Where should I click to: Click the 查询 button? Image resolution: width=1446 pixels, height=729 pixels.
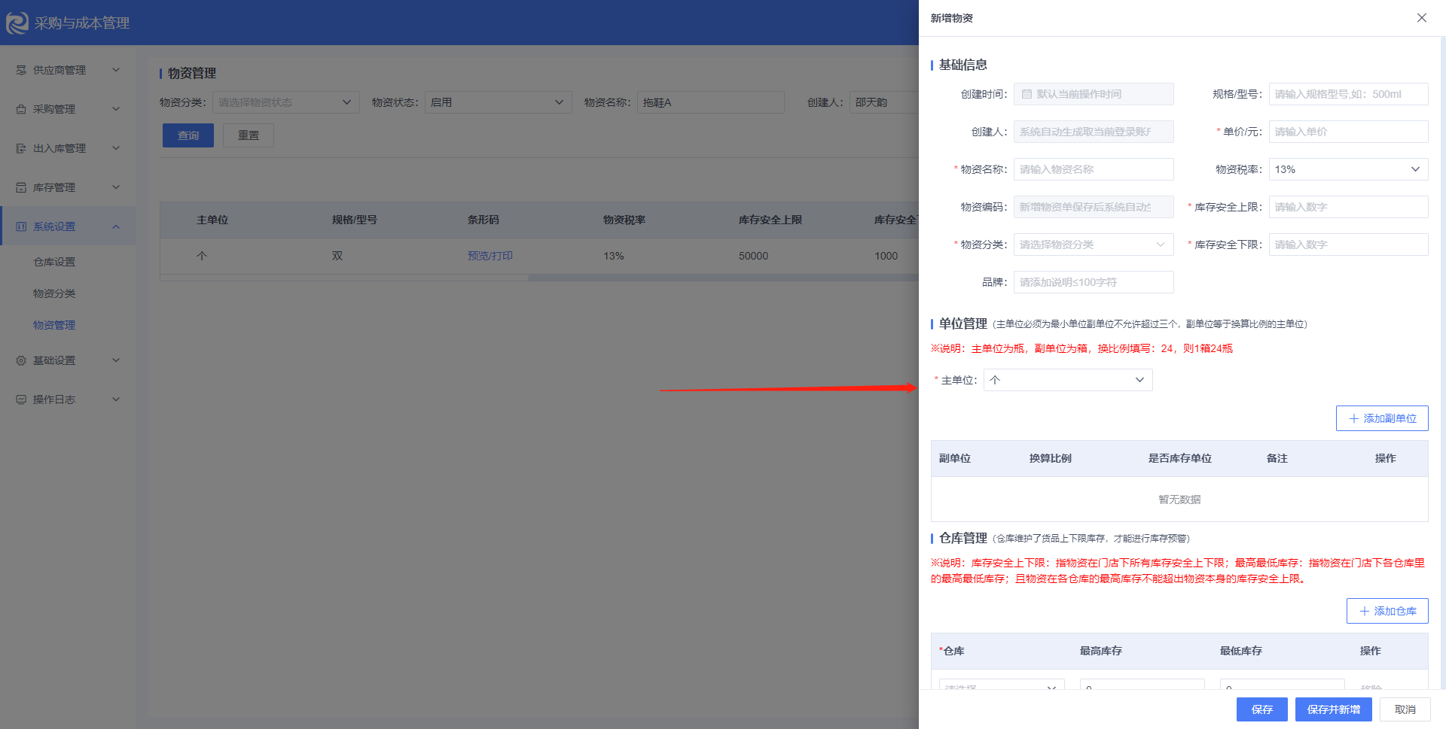coord(188,135)
